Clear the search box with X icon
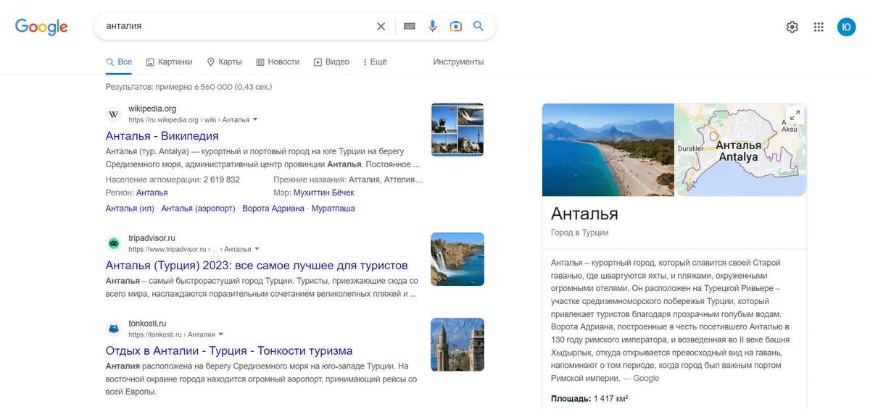870x409 pixels. pos(381,27)
